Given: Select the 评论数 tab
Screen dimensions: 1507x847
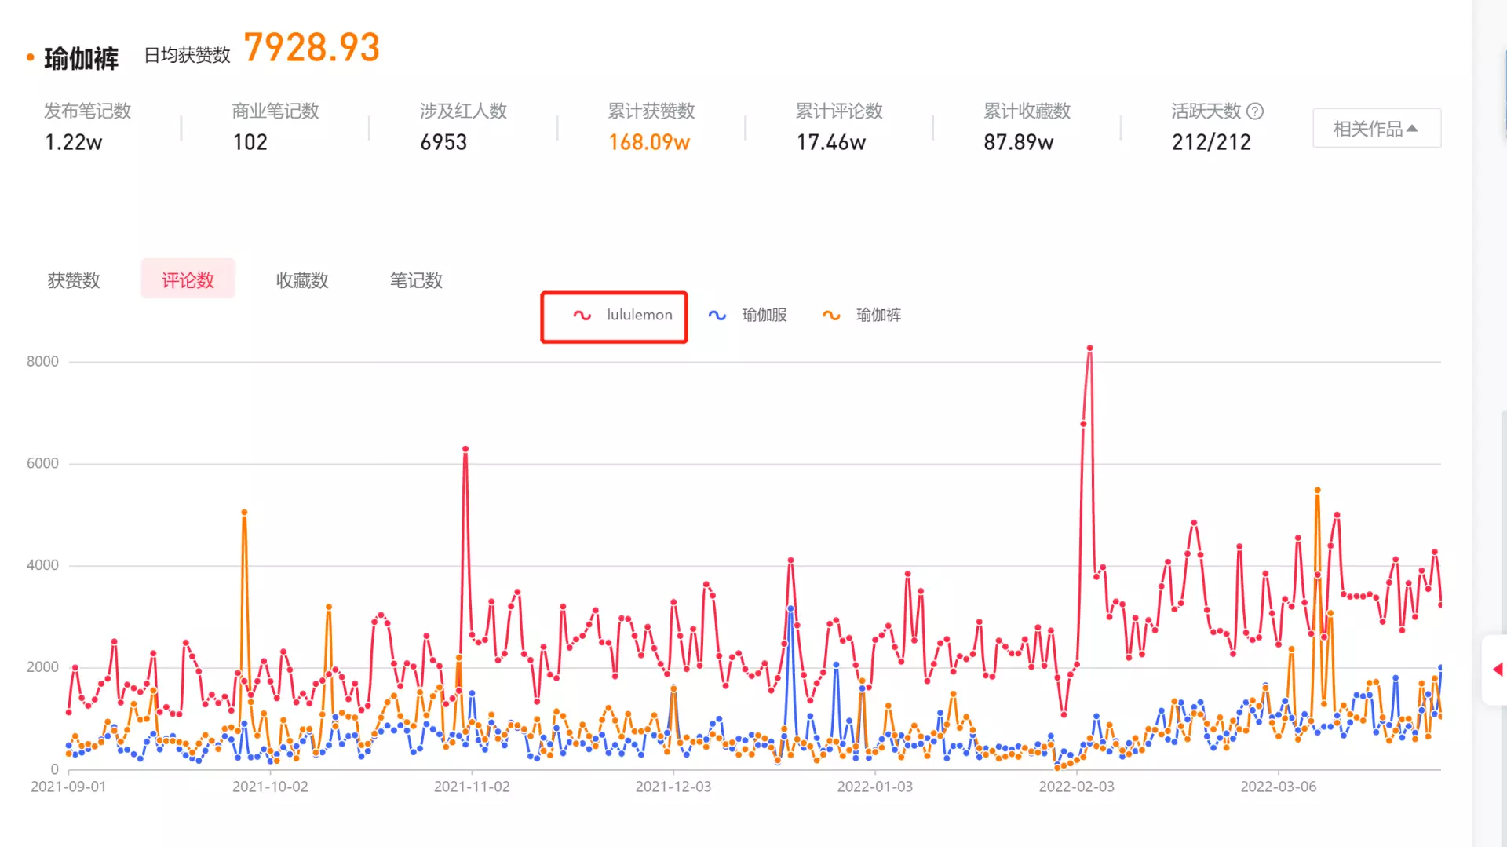Looking at the screenshot, I should pyautogui.click(x=188, y=279).
